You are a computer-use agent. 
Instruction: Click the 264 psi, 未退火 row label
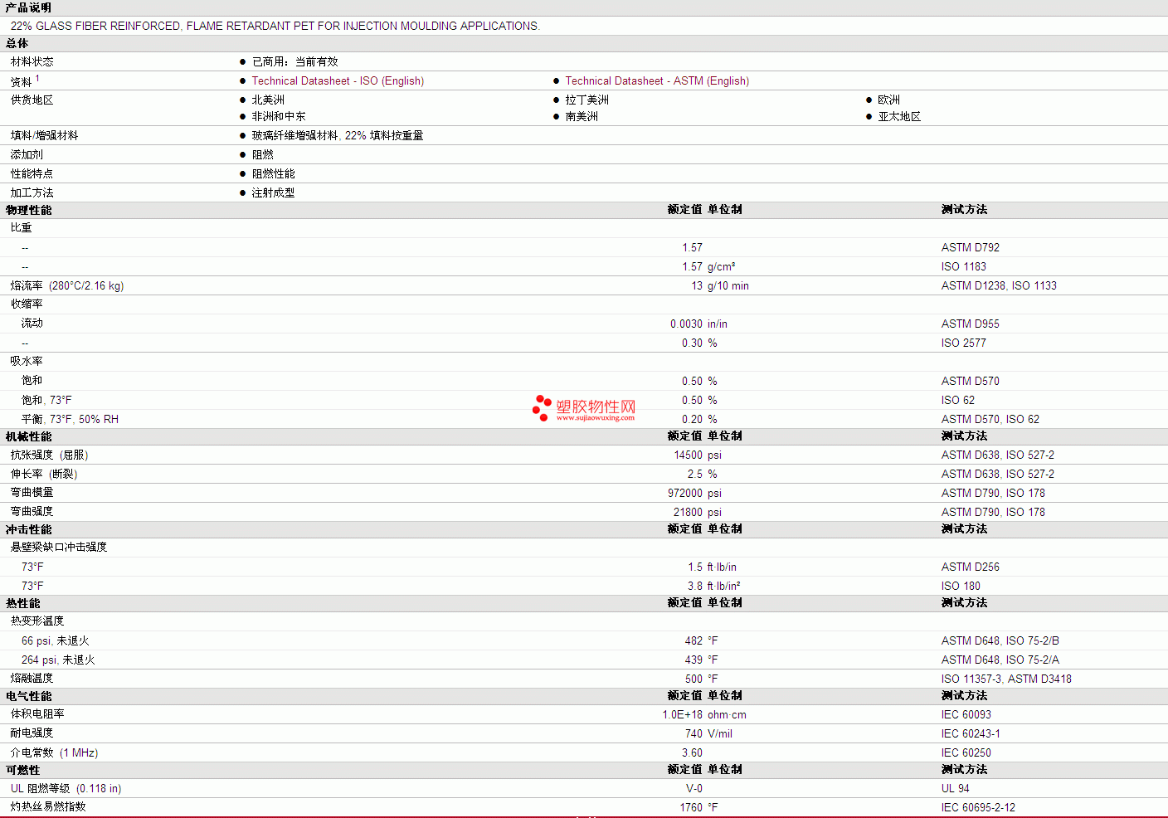pos(58,660)
